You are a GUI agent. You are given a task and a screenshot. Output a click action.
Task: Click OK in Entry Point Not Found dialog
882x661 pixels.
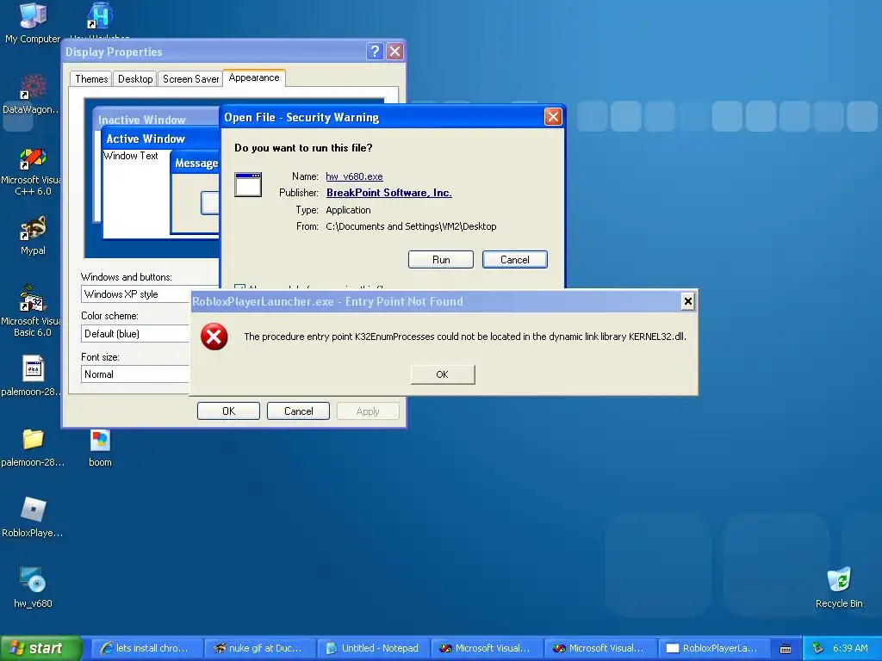(x=443, y=374)
